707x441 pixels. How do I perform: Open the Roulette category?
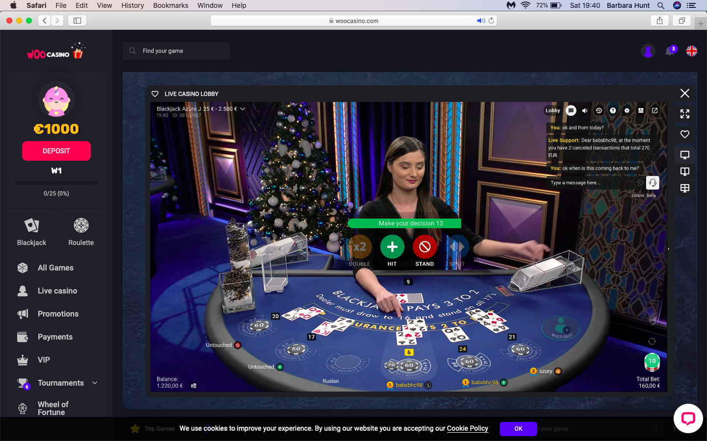(x=81, y=232)
